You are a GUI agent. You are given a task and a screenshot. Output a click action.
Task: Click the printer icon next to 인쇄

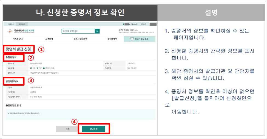31,68
